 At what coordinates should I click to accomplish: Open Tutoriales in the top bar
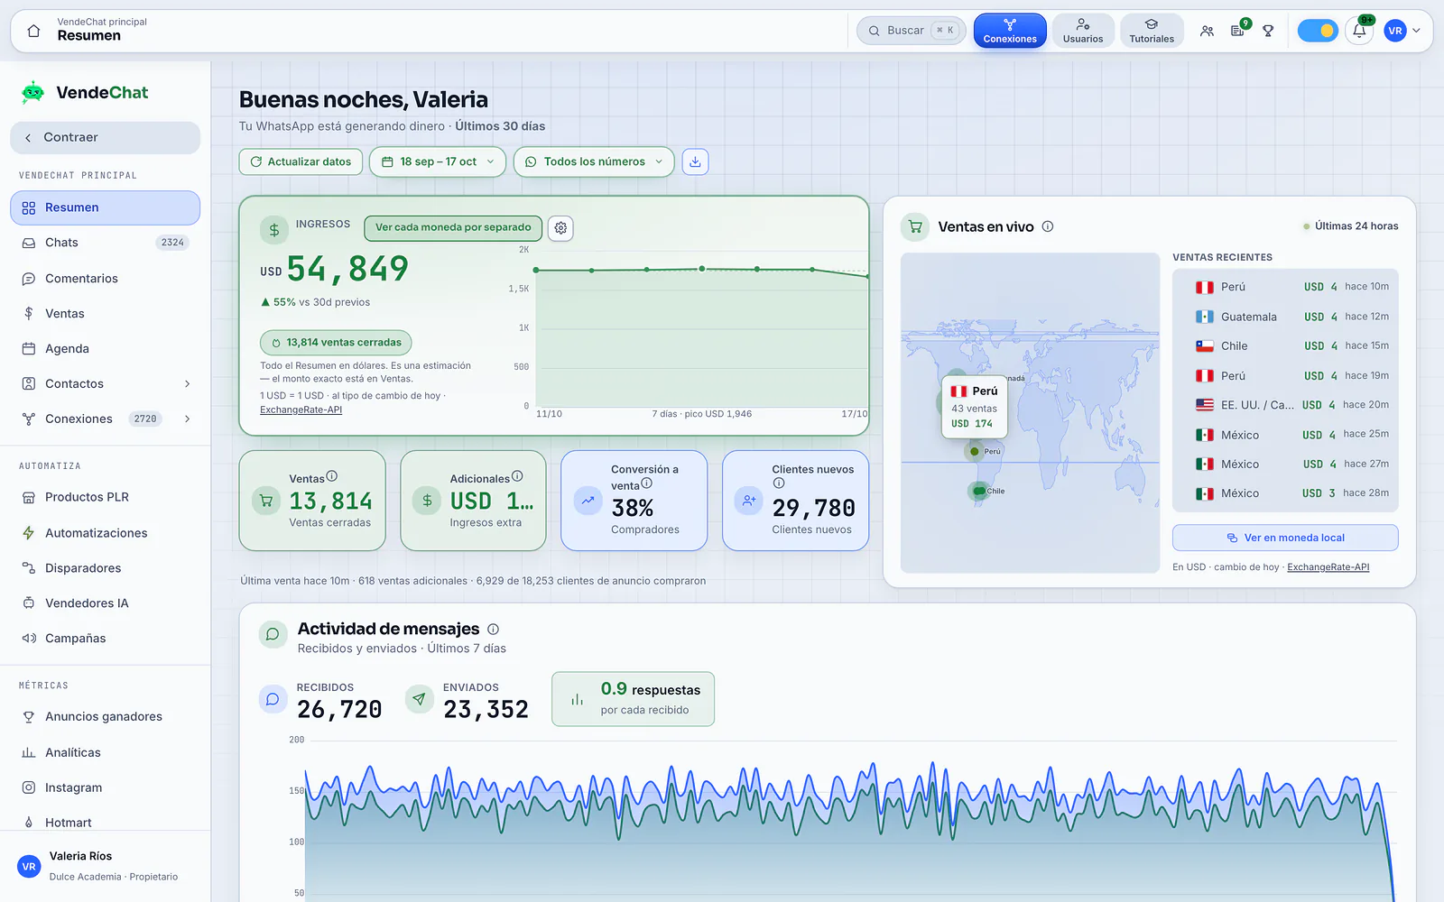click(x=1152, y=31)
